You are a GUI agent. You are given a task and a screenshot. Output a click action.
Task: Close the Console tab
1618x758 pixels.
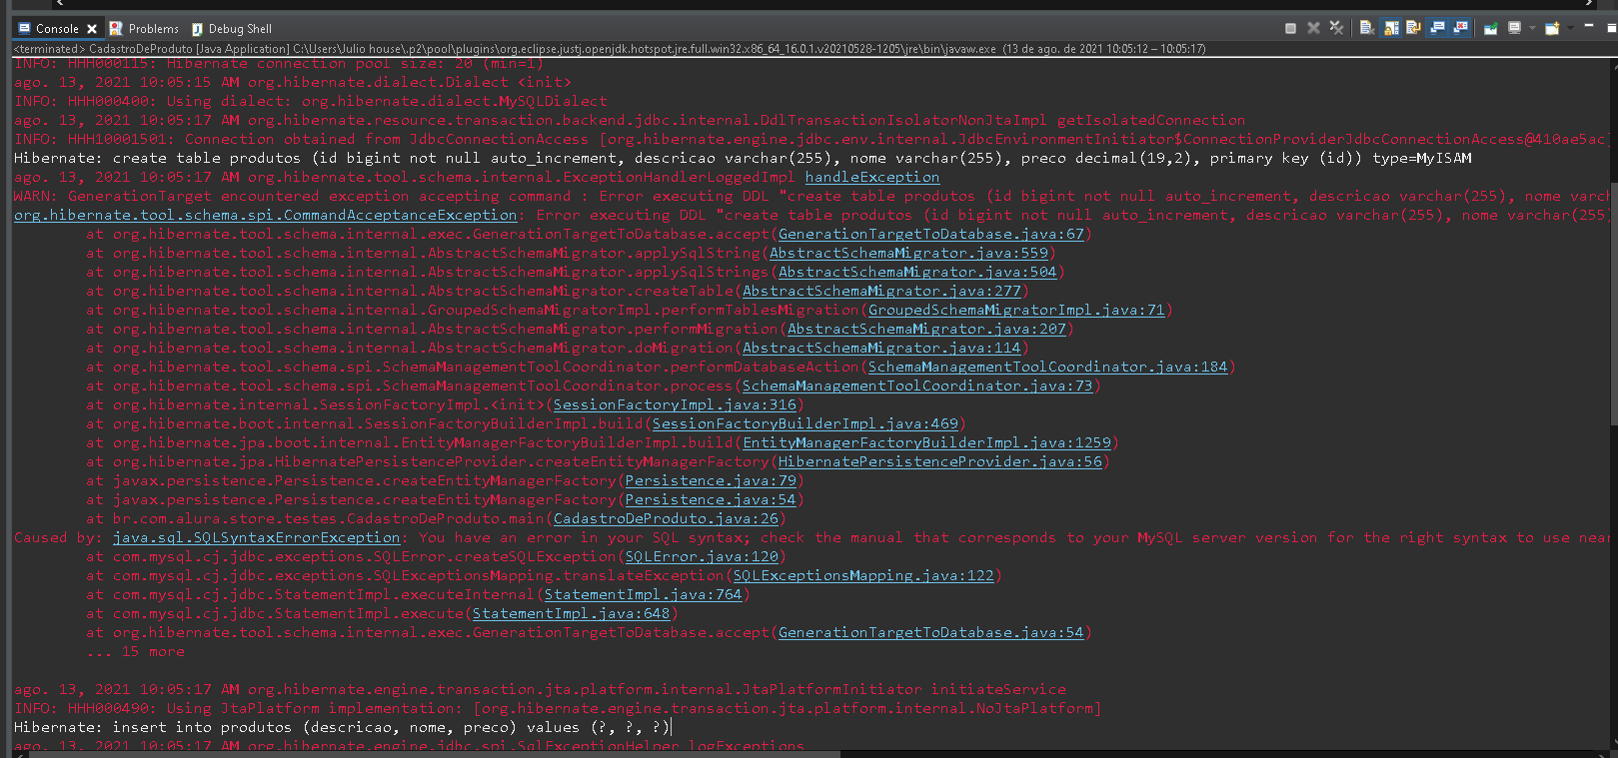coord(92,29)
